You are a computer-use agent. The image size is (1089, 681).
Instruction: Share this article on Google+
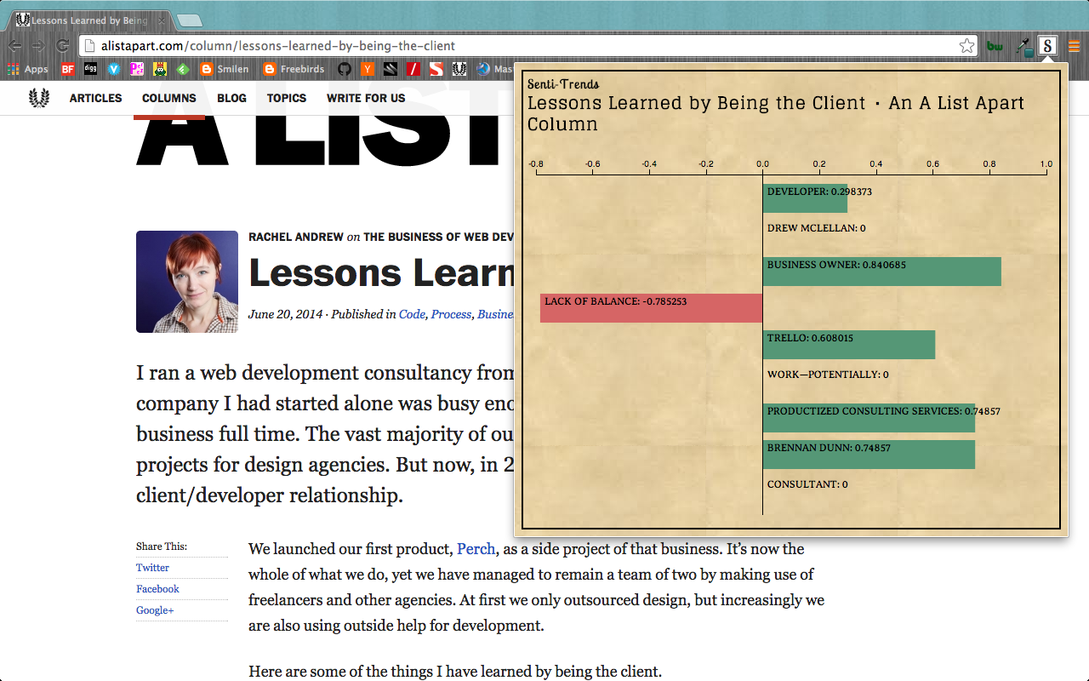(155, 610)
